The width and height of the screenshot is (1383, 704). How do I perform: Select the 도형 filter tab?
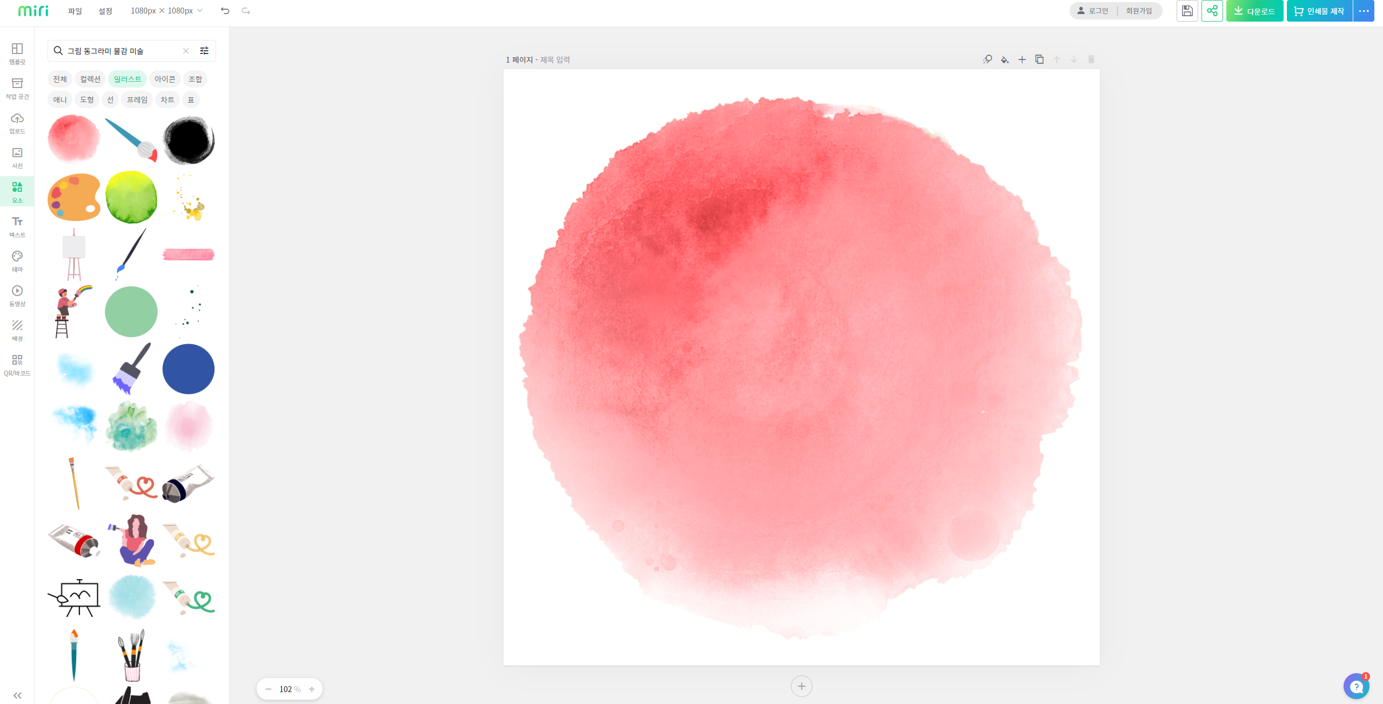point(87,99)
